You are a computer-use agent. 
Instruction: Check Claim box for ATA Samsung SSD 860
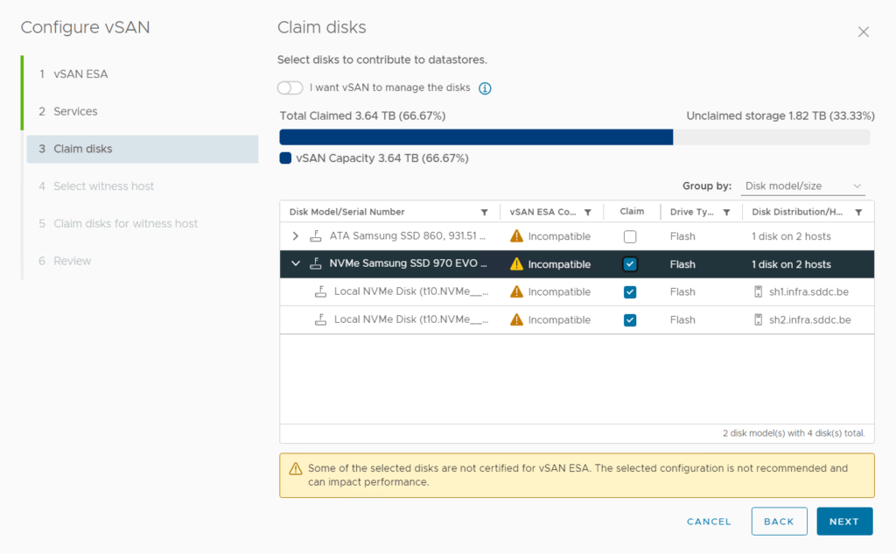[x=630, y=236]
